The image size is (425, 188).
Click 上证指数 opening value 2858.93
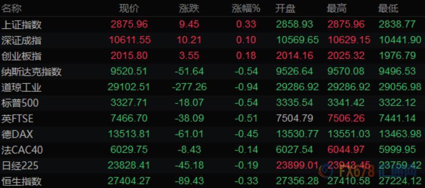coord(294,24)
